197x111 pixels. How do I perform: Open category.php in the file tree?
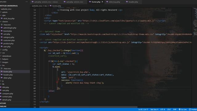(9, 37)
